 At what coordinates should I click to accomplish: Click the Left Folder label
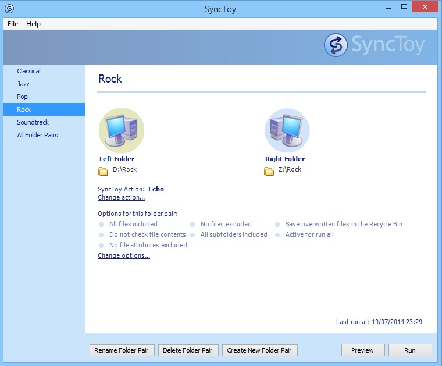(x=117, y=159)
